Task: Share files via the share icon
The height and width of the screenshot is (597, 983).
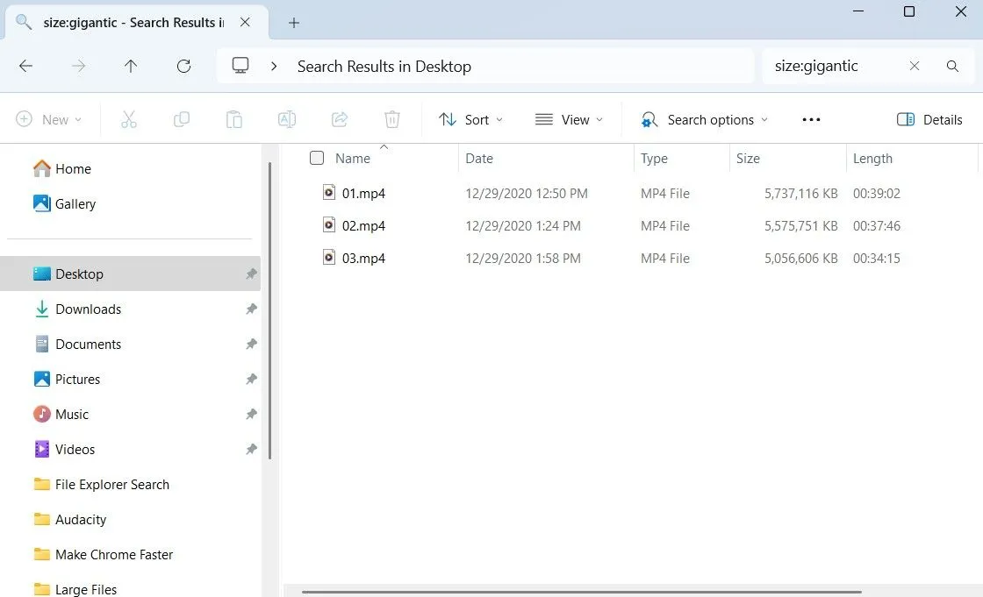Action: 340,119
